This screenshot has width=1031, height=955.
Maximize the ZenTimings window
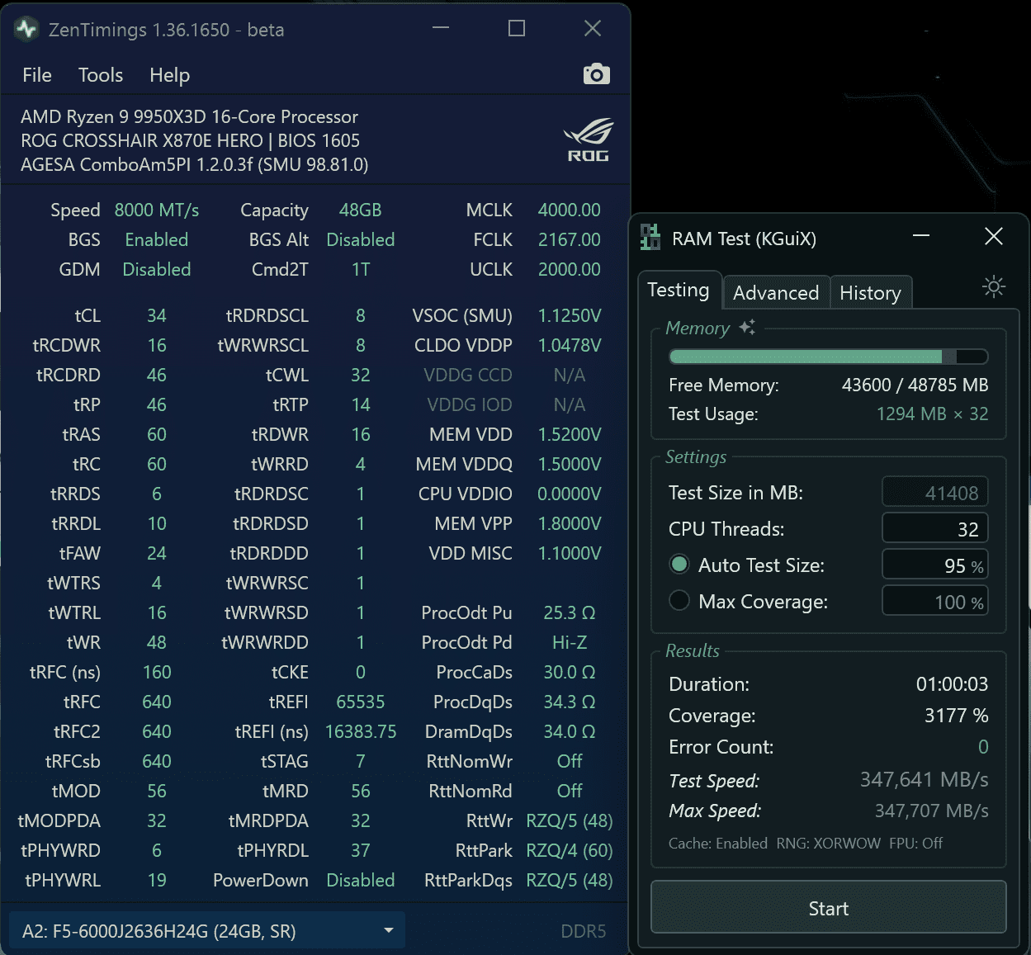[517, 29]
